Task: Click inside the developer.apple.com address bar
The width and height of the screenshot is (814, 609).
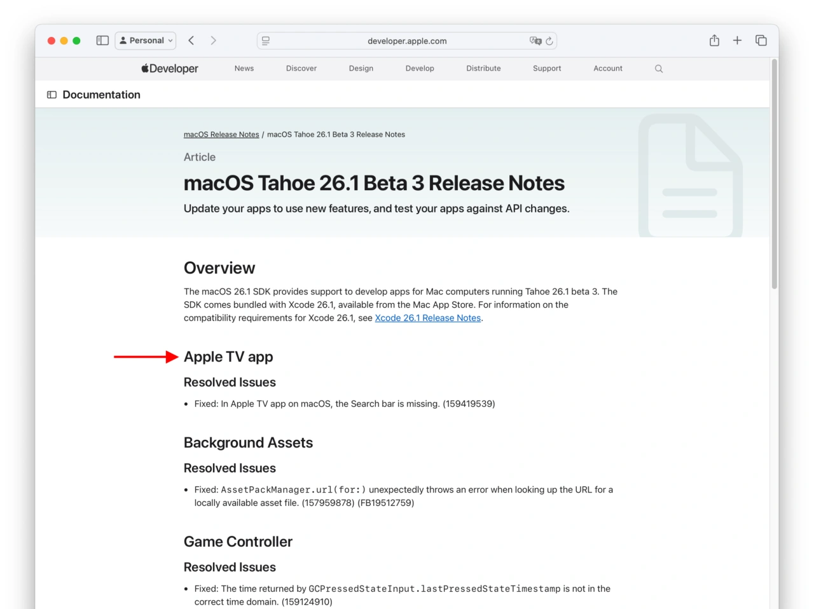Action: (x=407, y=41)
